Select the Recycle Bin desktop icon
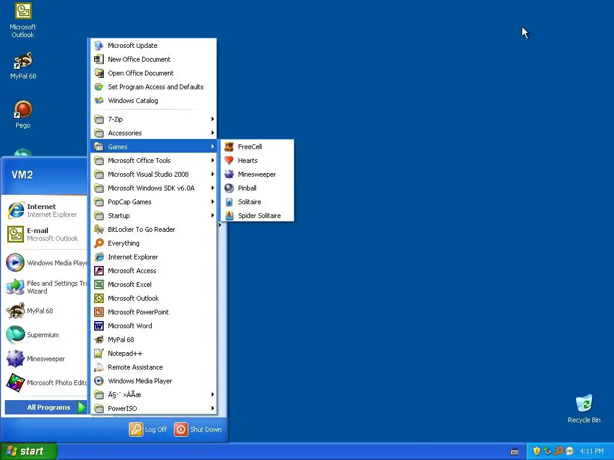The height and width of the screenshot is (460, 614). pyautogui.click(x=584, y=408)
